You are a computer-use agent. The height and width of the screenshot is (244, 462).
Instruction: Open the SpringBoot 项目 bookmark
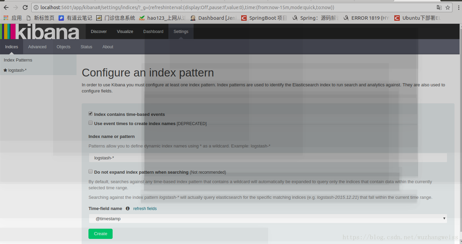(264, 18)
